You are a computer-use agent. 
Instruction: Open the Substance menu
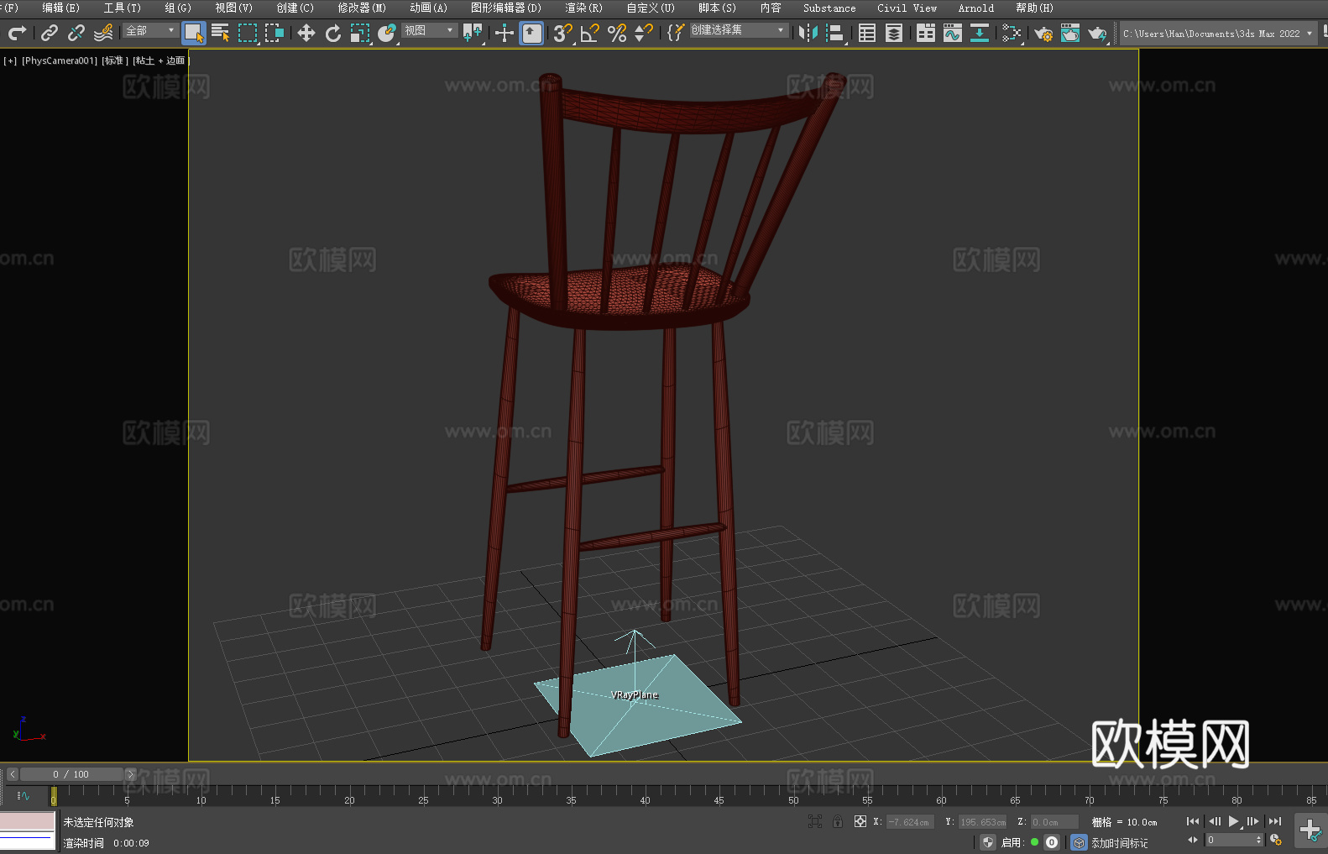829,8
